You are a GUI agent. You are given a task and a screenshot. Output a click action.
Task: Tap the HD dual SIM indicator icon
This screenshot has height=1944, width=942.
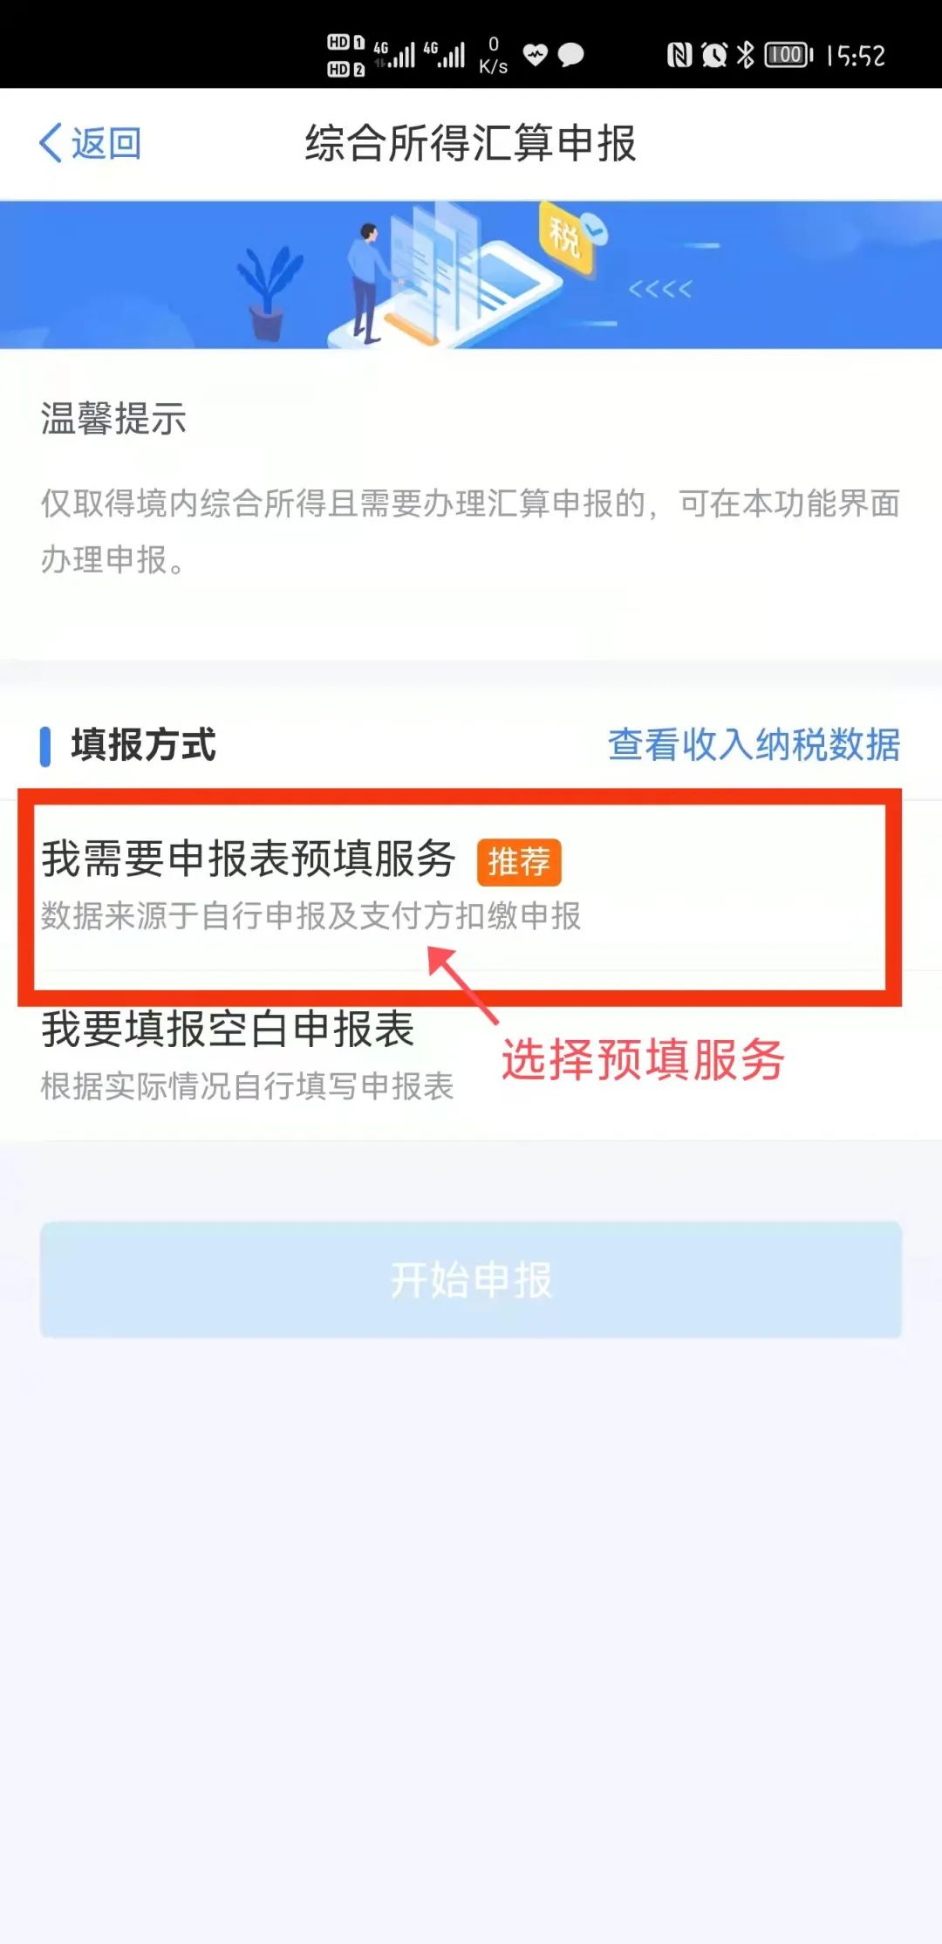click(345, 56)
